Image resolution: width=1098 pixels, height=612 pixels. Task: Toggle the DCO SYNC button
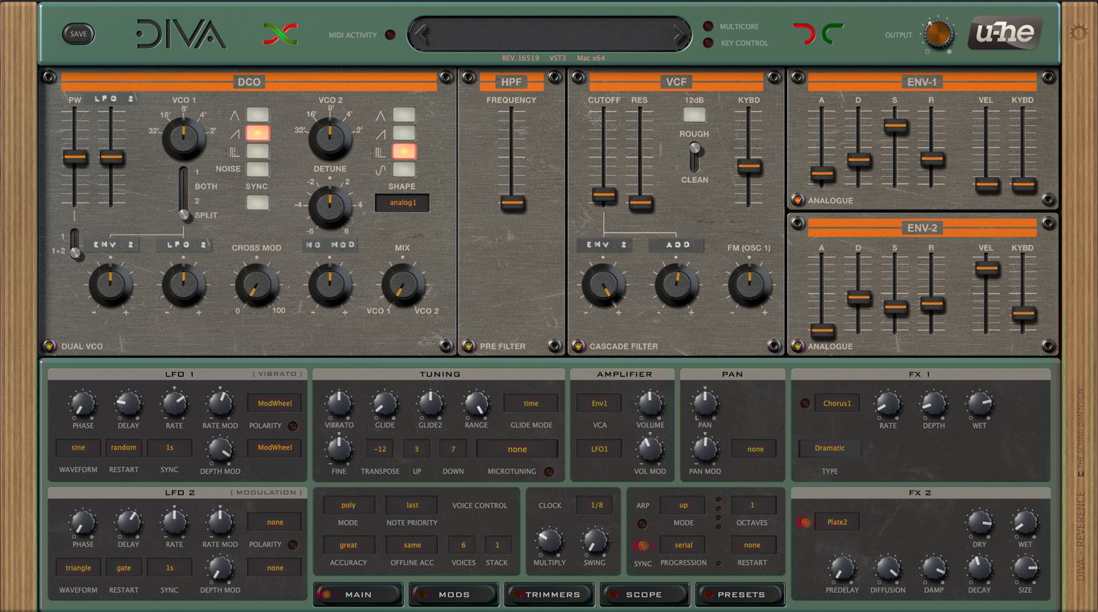tap(258, 203)
